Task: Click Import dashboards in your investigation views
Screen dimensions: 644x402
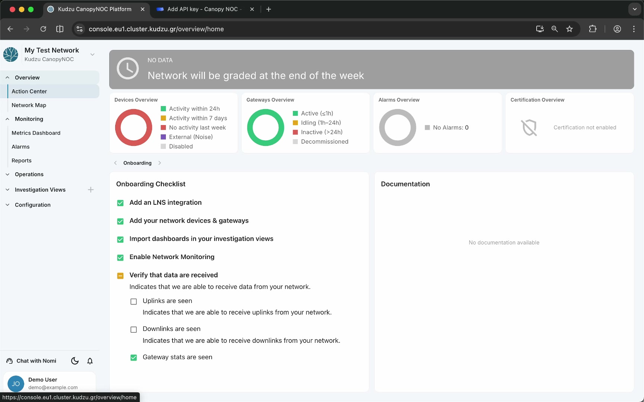Action: 201,239
